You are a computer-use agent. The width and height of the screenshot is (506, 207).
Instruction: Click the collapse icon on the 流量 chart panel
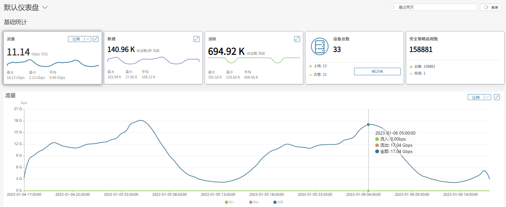coord(497,97)
